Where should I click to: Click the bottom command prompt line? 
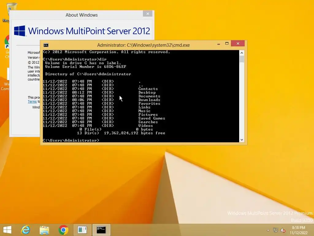[71, 140]
